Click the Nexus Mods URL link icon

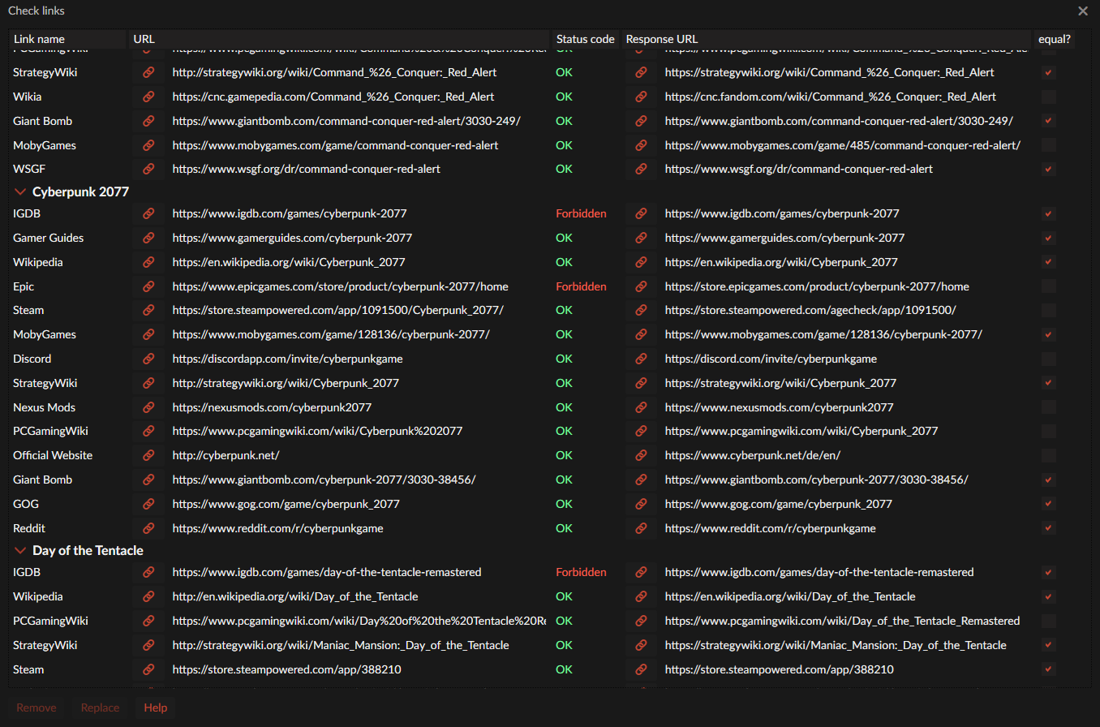point(148,407)
